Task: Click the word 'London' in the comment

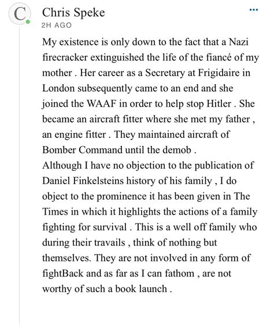Action: point(58,88)
